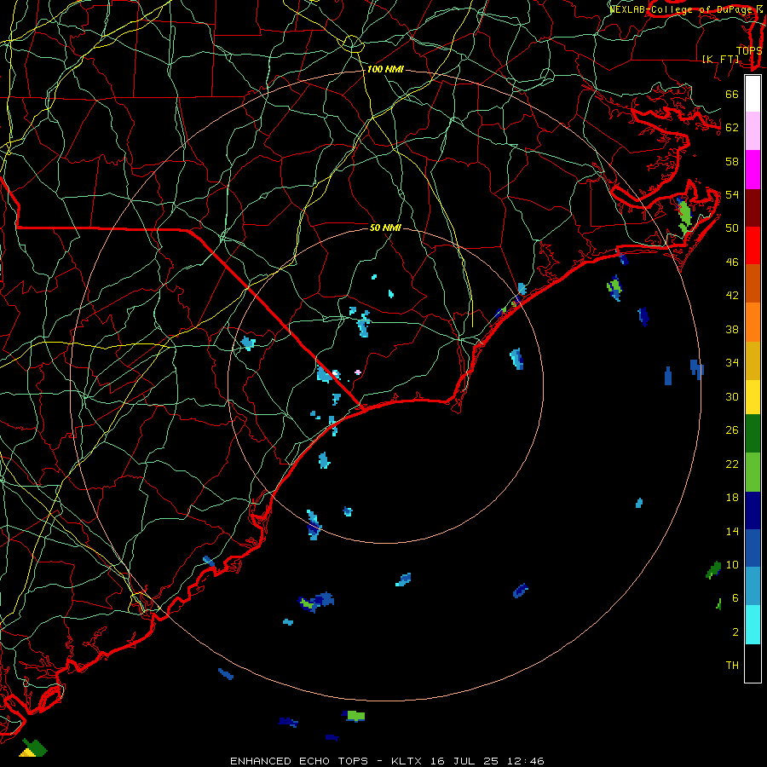This screenshot has height=767, width=767.
Task: Click the ENHANCED ECHO TOPS caption text
Action: tap(299, 761)
